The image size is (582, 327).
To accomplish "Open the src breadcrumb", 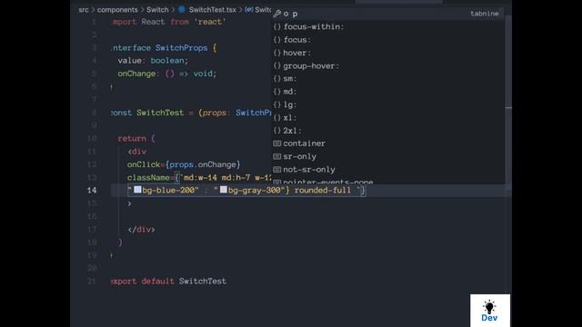I will click(x=84, y=10).
